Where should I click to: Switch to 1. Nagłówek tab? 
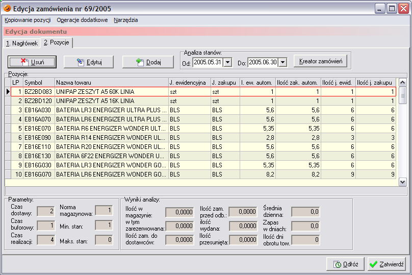[22, 43]
